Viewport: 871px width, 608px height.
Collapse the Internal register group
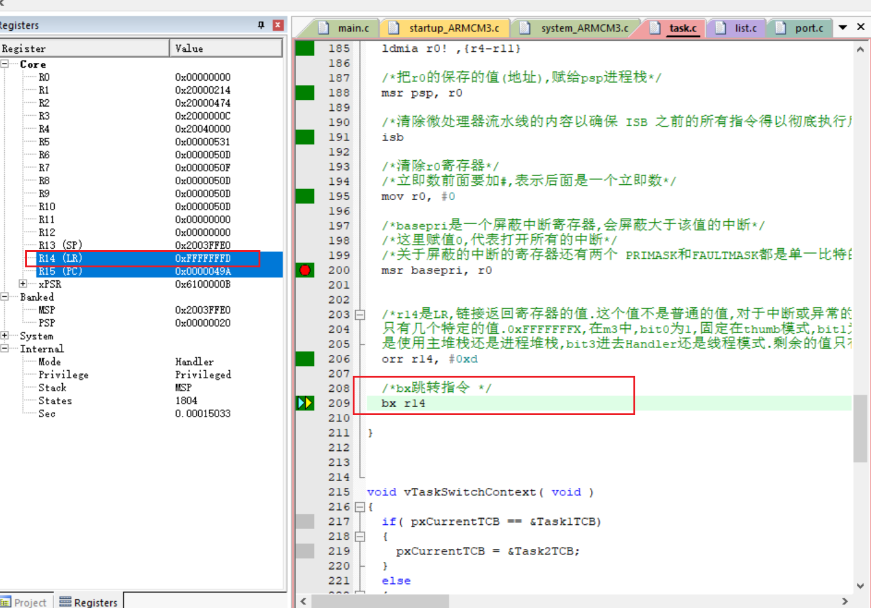coord(5,349)
